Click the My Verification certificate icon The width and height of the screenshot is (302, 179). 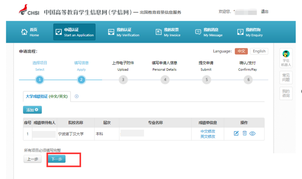(111, 32)
